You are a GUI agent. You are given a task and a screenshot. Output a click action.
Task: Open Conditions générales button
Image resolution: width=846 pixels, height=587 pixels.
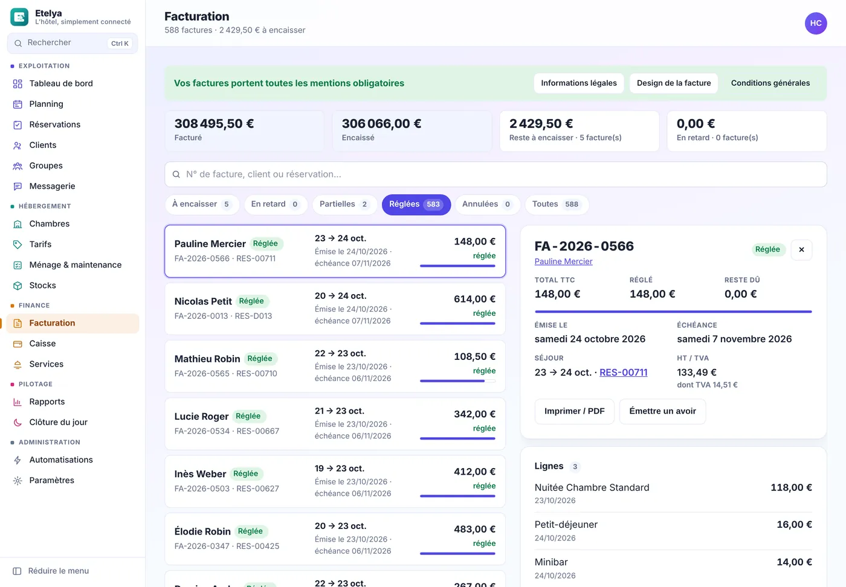point(770,83)
